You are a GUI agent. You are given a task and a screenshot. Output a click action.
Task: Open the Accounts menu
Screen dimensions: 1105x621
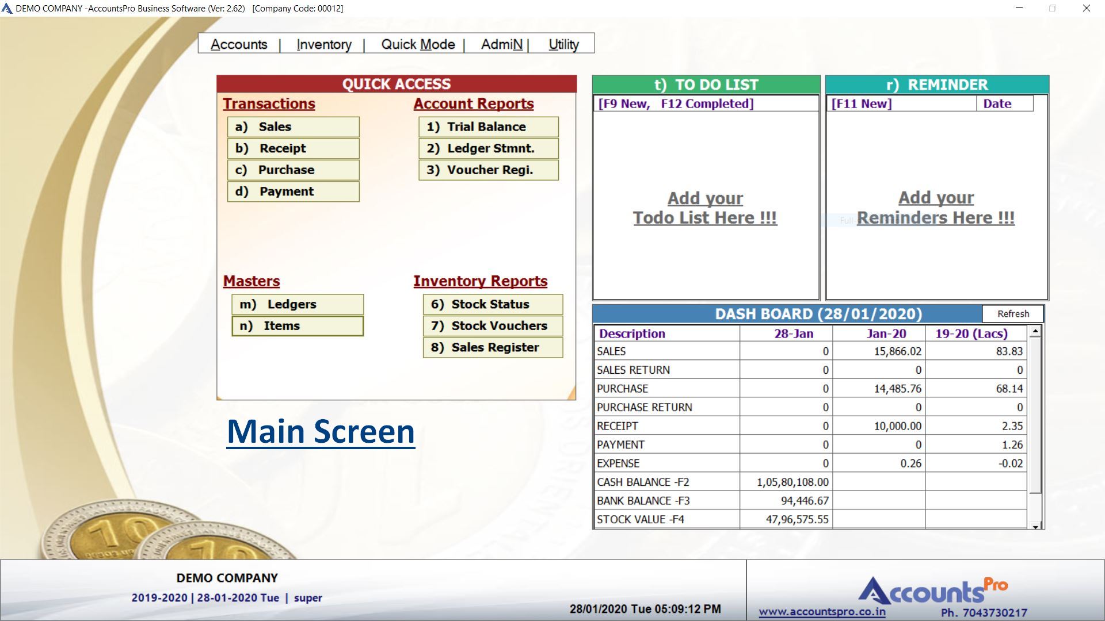pyautogui.click(x=239, y=44)
